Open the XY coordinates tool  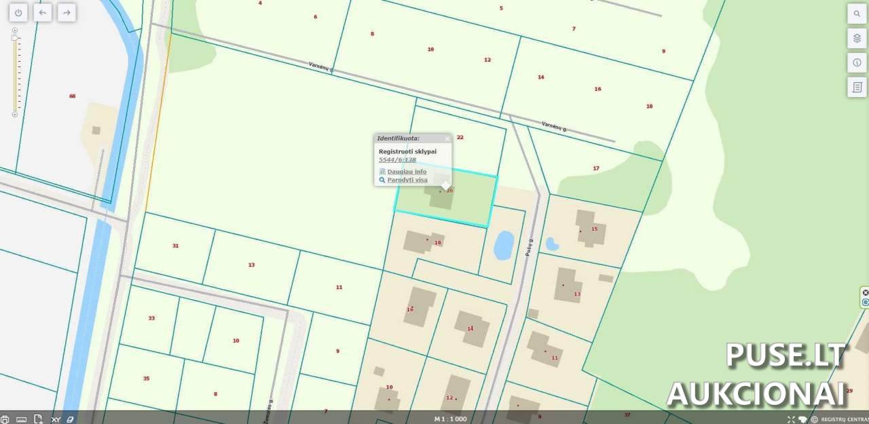pos(56,419)
